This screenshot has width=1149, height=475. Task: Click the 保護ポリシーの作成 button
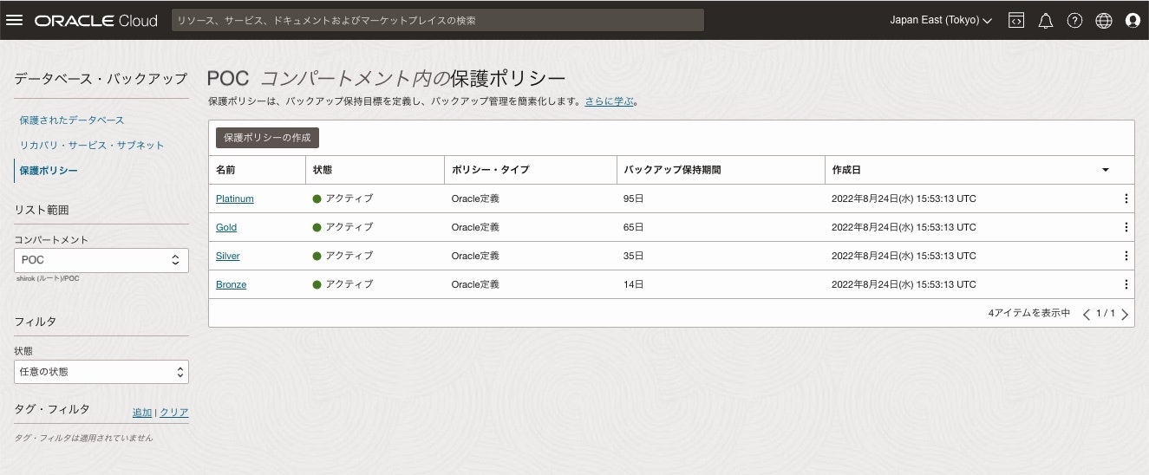click(268, 138)
